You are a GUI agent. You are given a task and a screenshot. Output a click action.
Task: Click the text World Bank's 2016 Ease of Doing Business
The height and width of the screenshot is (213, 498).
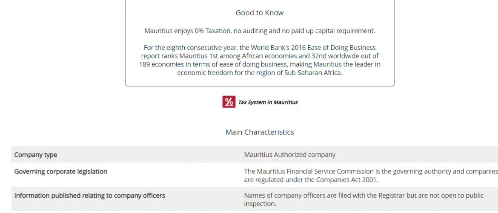(313, 47)
